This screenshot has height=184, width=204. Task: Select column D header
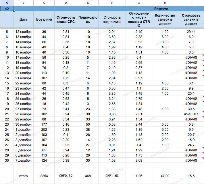(66, 3)
